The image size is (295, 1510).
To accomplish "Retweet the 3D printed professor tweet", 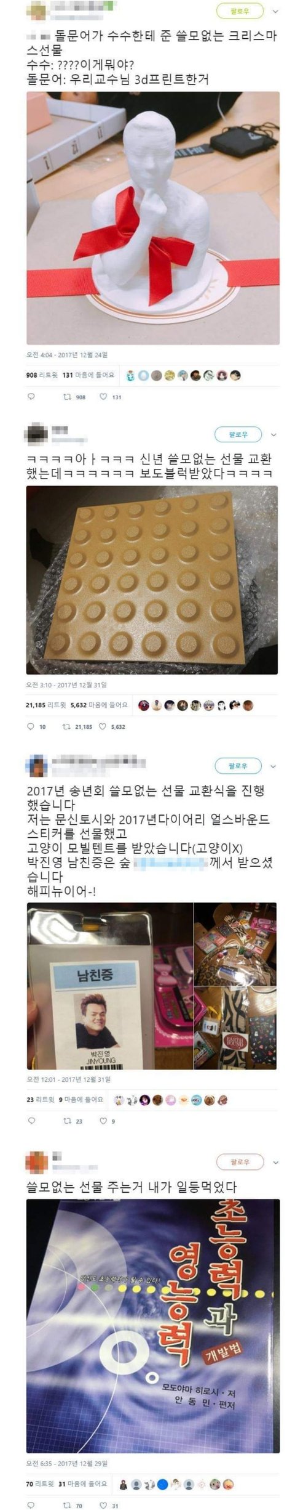I will [74, 397].
